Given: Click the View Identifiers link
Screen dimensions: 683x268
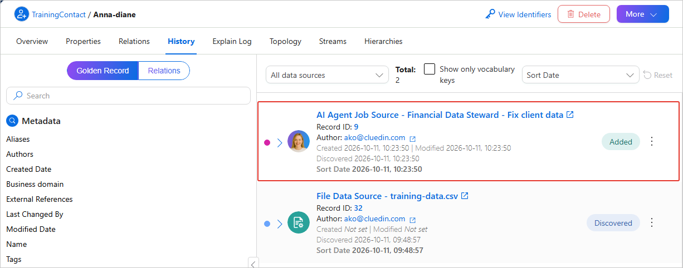Looking at the screenshot, I should (525, 14).
